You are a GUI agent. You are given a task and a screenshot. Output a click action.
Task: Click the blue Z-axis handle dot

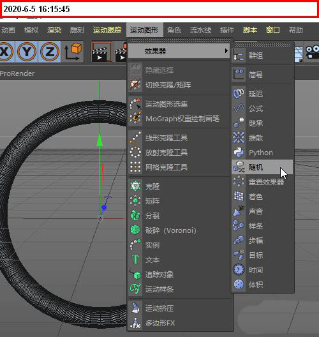click(x=104, y=207)
